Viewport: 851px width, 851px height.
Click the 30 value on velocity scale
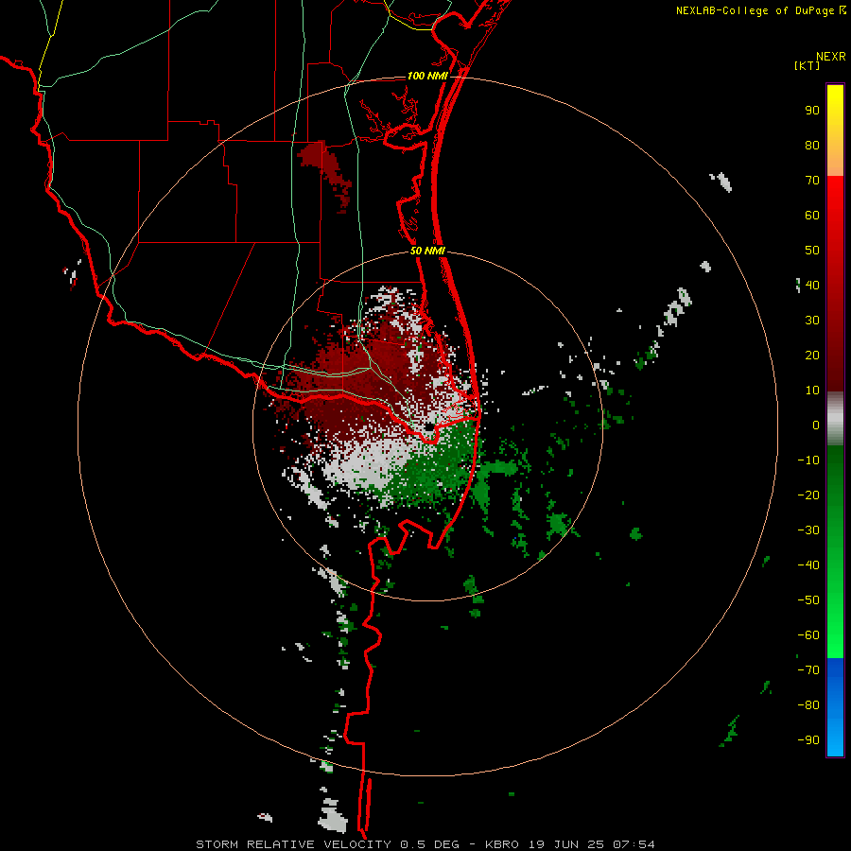pos(812,321)
